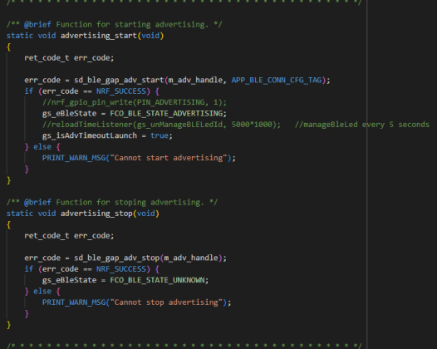Click sd_ble_gap_adv_stop call
The width and height of the screenshot is (437, 349).
pos(117,258)
